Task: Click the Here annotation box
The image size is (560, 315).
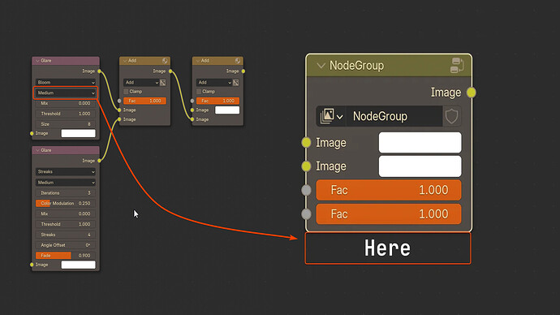Action: point(388,248)
